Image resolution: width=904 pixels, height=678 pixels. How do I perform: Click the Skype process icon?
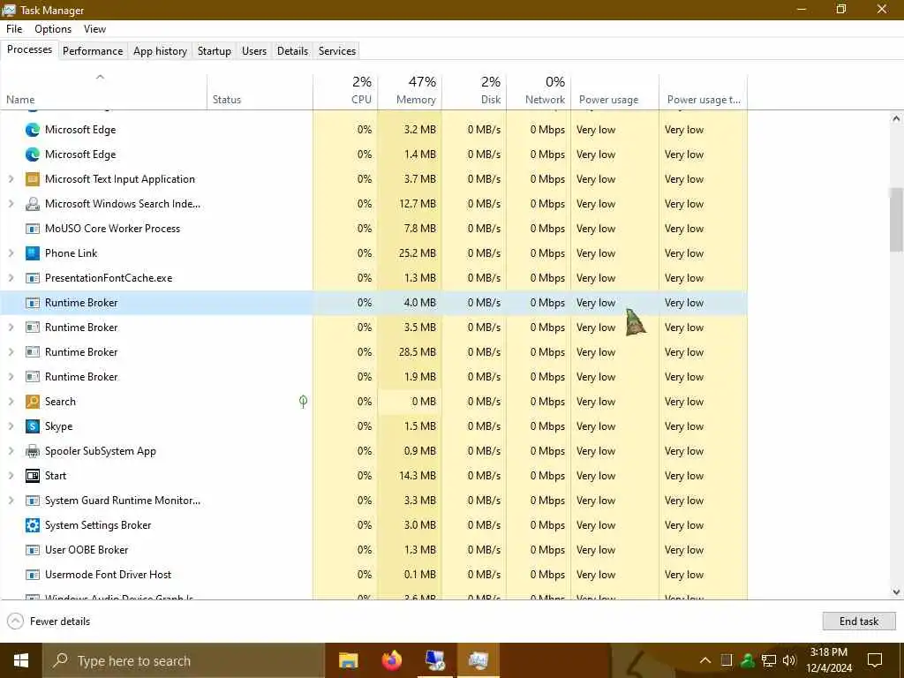33,426
